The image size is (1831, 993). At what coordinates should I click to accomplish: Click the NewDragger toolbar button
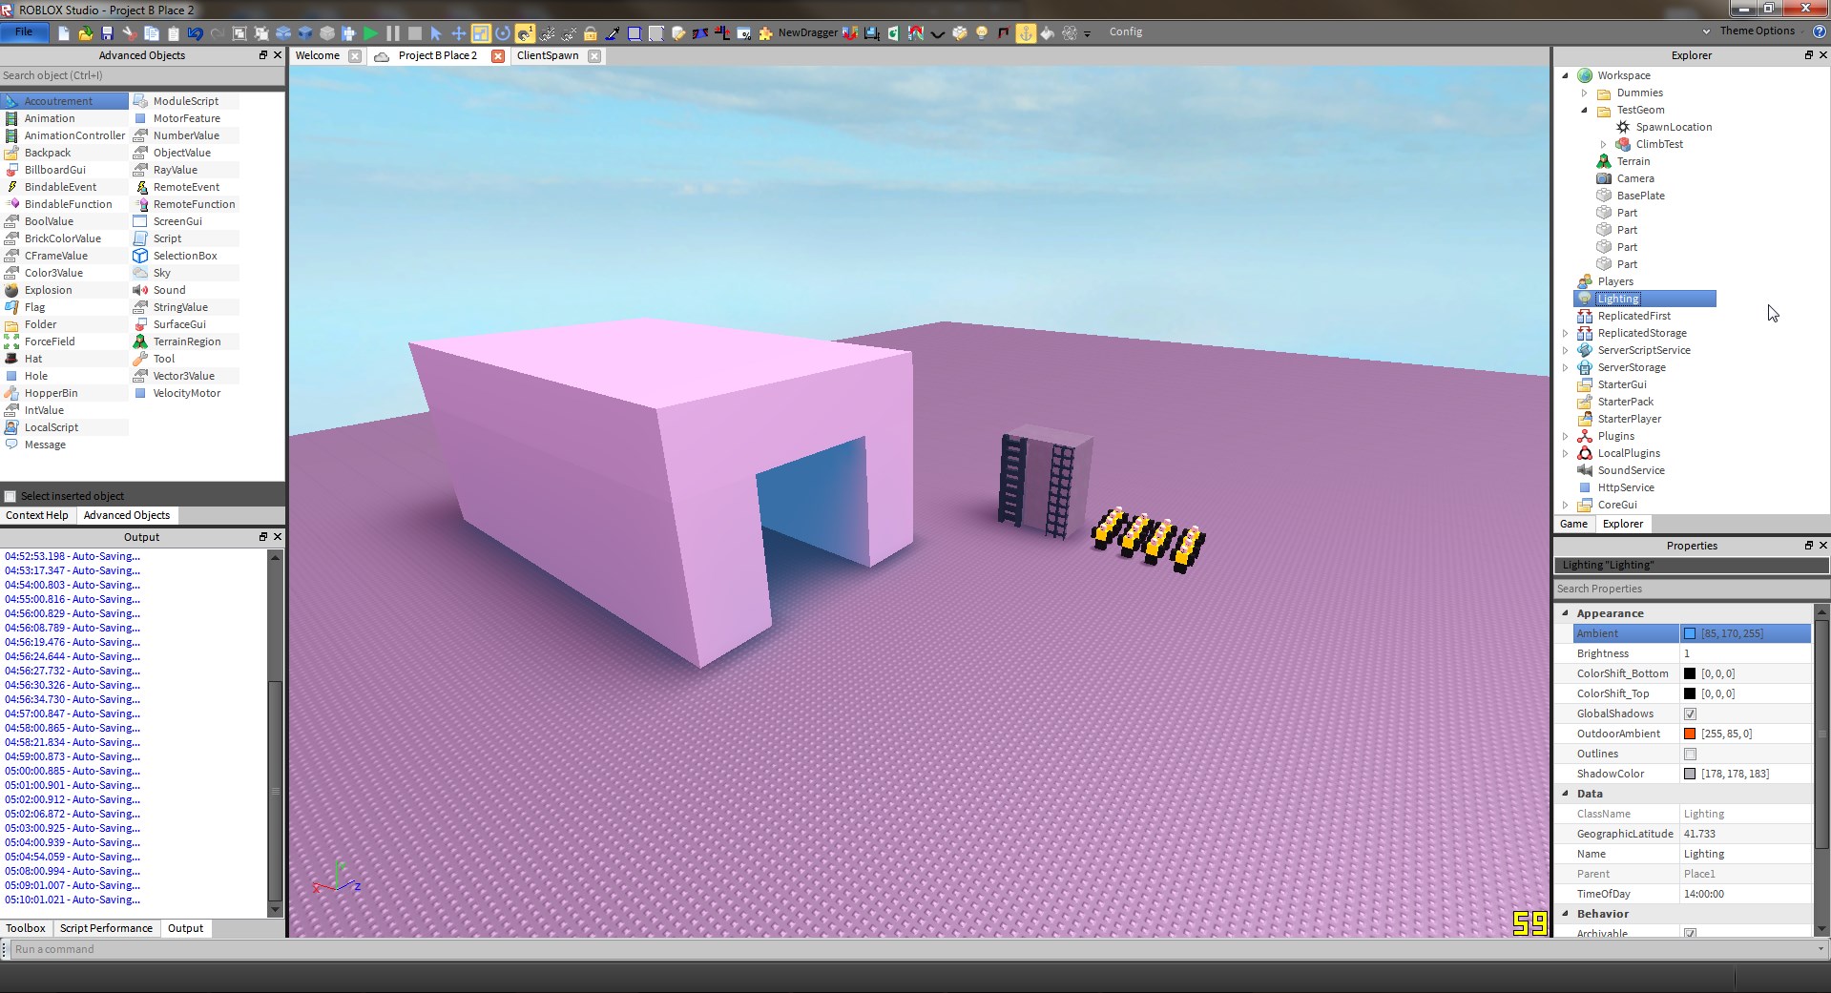pyautogui.click(x=807, y=32)
